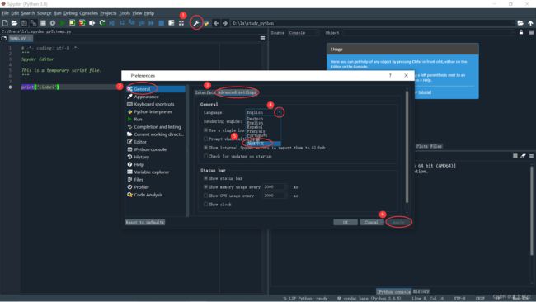
Task: Open the Help pane Source Console dropdown
Action: click(303, 32)
